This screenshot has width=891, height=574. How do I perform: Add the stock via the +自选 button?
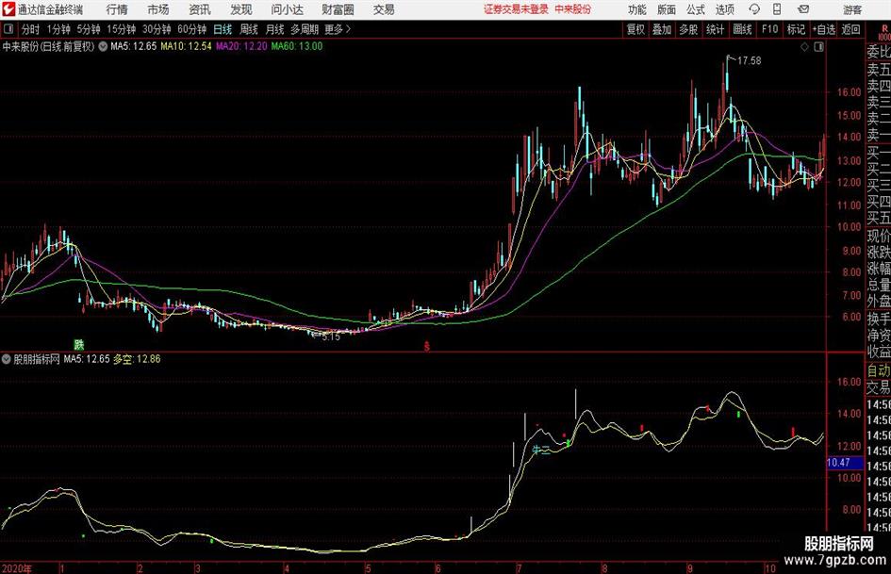click(823, 29)
